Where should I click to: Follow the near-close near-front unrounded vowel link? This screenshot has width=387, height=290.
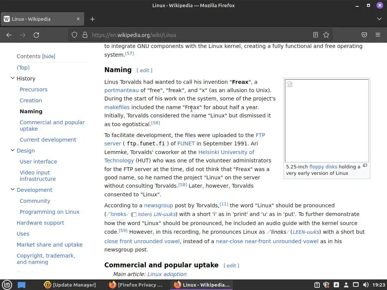tap(267, 241)
